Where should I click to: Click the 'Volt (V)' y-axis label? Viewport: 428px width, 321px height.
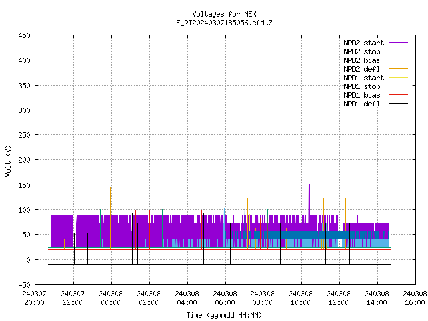click(x=8, y=160)
